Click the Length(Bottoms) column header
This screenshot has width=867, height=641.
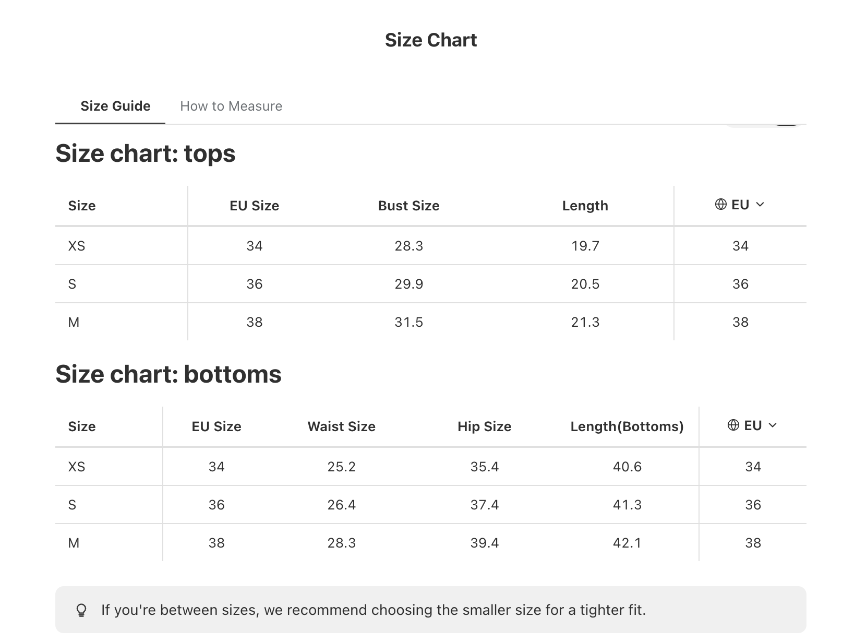click(627, 426)
